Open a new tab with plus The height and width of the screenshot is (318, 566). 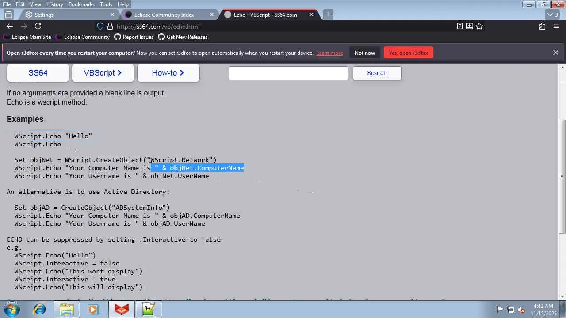[x=328, y=15]
